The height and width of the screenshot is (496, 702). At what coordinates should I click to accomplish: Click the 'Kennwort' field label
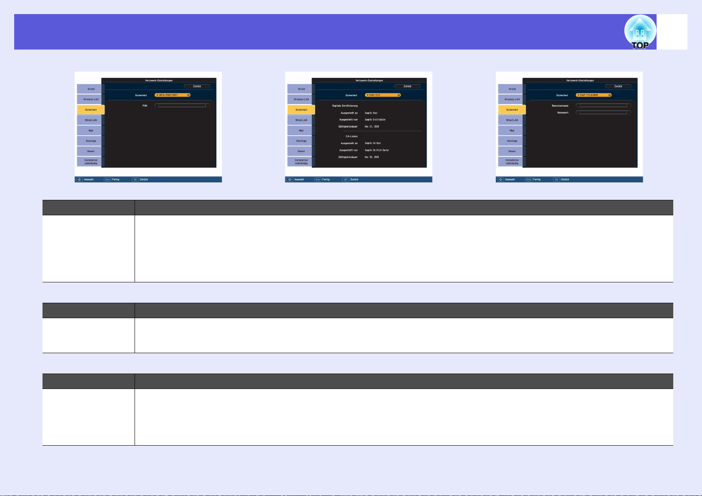pyautogui.click(x=563, y=113)
